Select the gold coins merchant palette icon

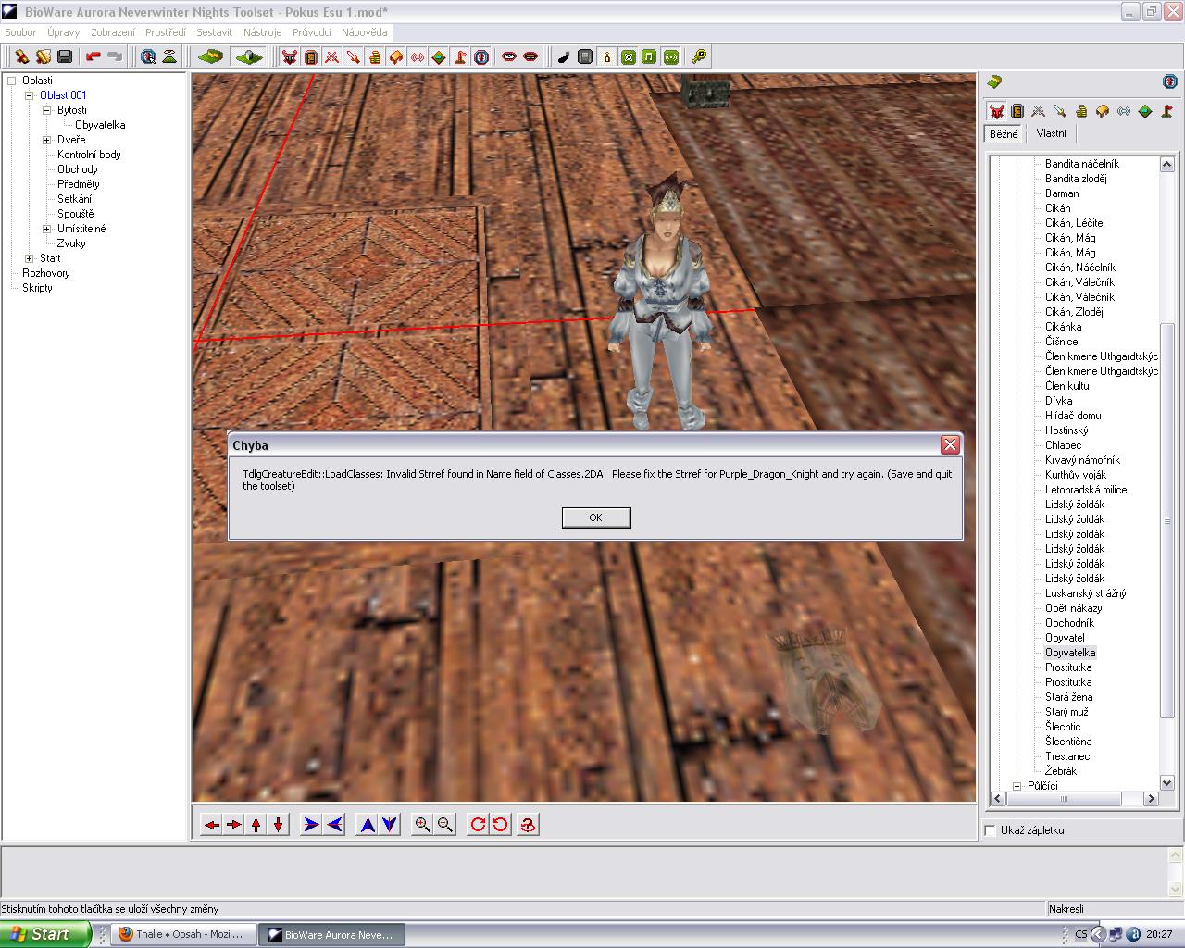click(x=1081, y=111)
